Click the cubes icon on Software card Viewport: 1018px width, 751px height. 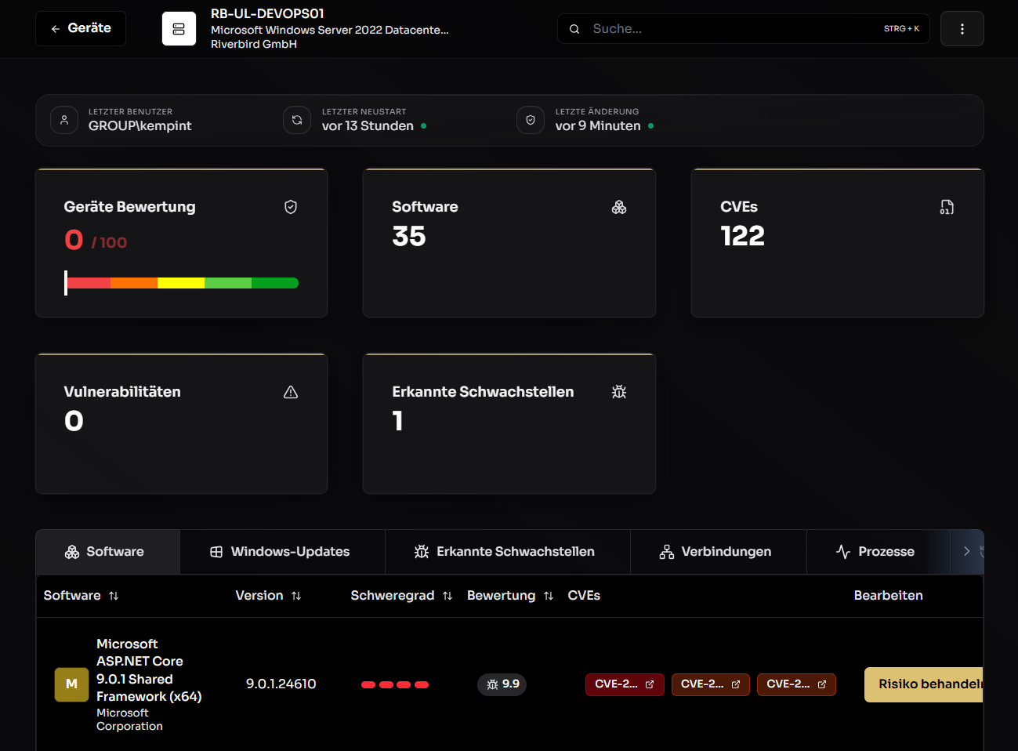[x=619, y=207]
